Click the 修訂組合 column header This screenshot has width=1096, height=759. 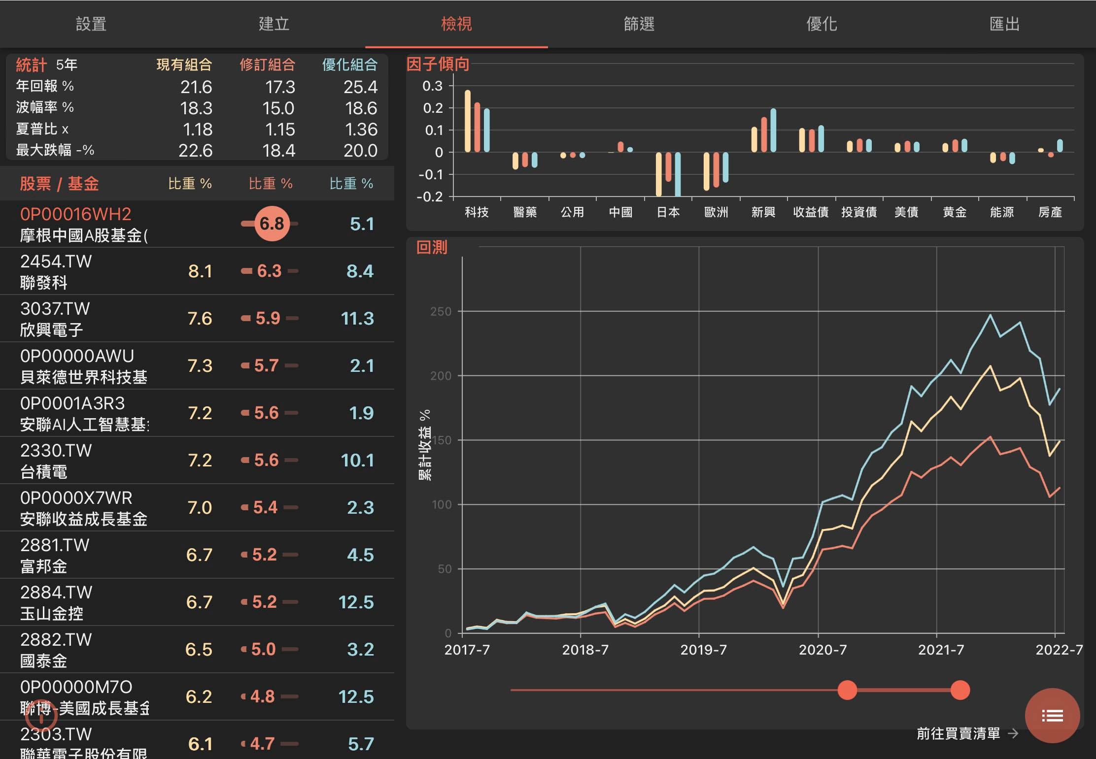tap(267, 65)
